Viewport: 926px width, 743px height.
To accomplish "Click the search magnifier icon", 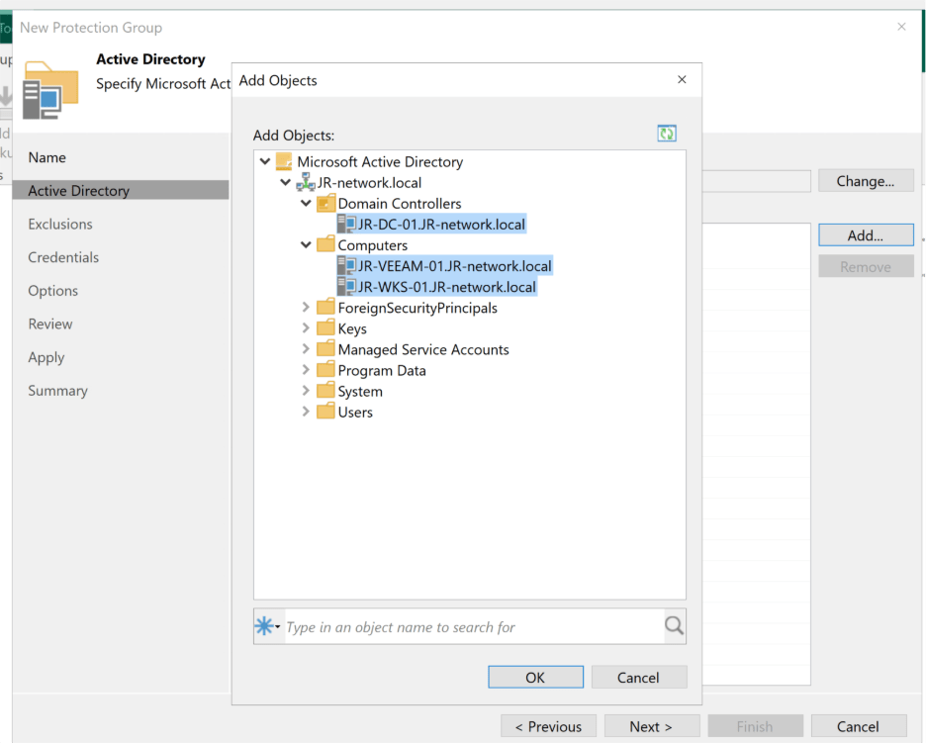I will click(674, 626).
